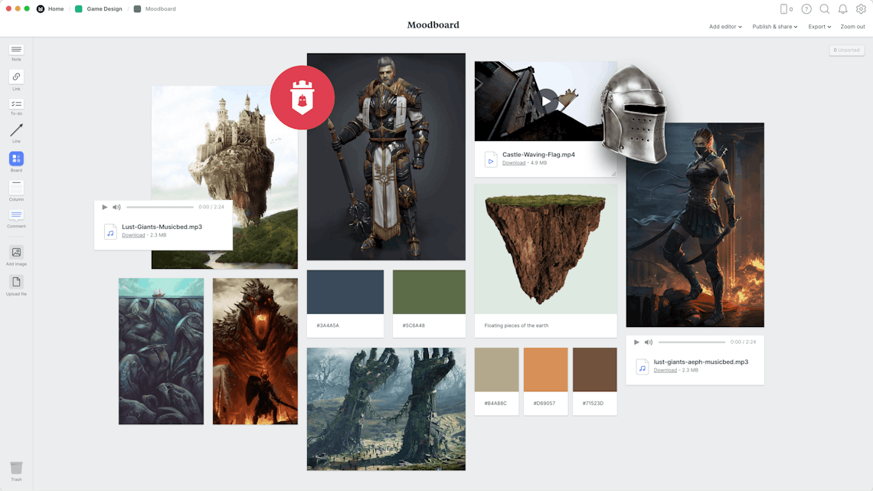The width and height of the screenshot is (873, 491).
Task: Open the Add editor dropdown
Action: click(724, 26)
